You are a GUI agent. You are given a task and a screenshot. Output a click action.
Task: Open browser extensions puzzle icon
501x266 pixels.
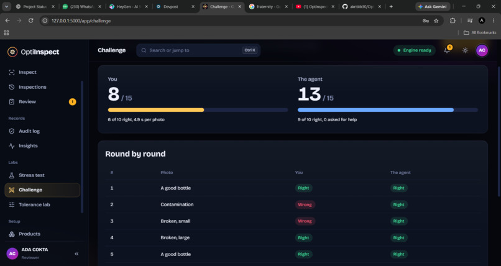pyautogui.click(x=453, y=21)
